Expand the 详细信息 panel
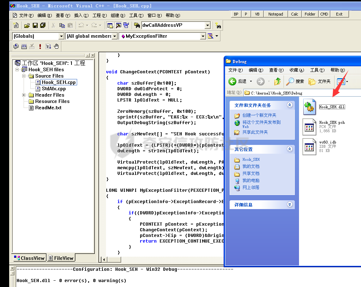 tap(290, 204)
